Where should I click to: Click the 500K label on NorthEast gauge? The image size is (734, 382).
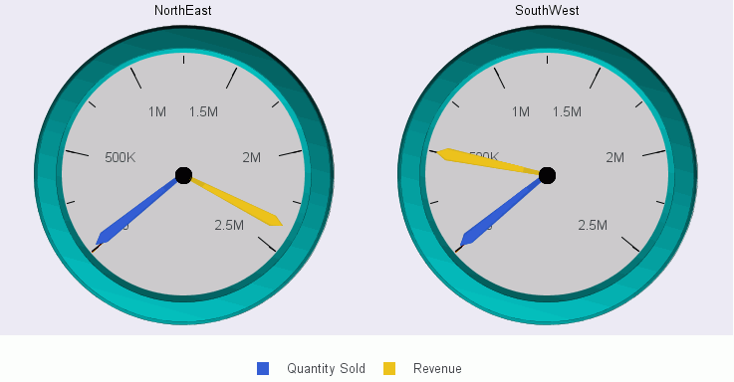121,158
